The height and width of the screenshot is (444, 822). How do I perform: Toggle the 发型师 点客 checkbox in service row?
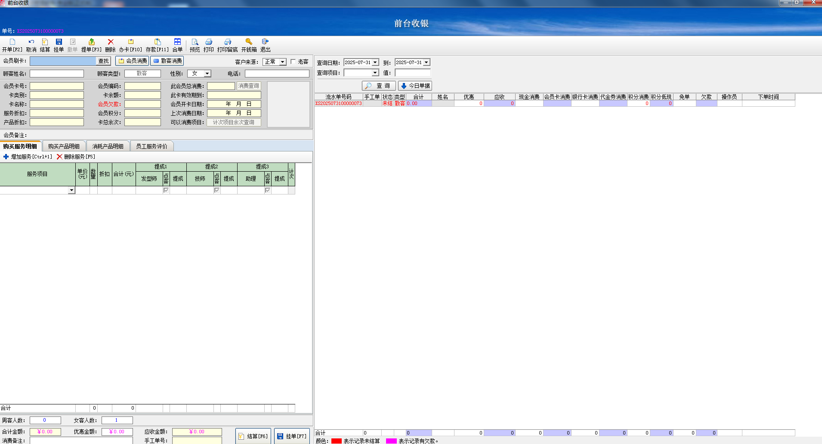166,190
